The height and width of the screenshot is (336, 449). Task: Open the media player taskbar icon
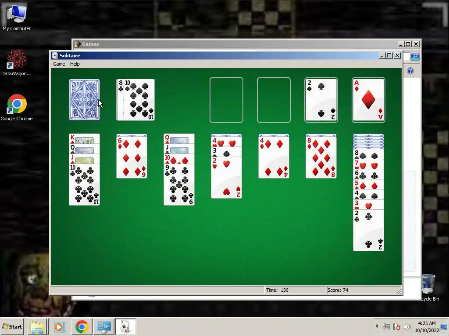[59, 327]
